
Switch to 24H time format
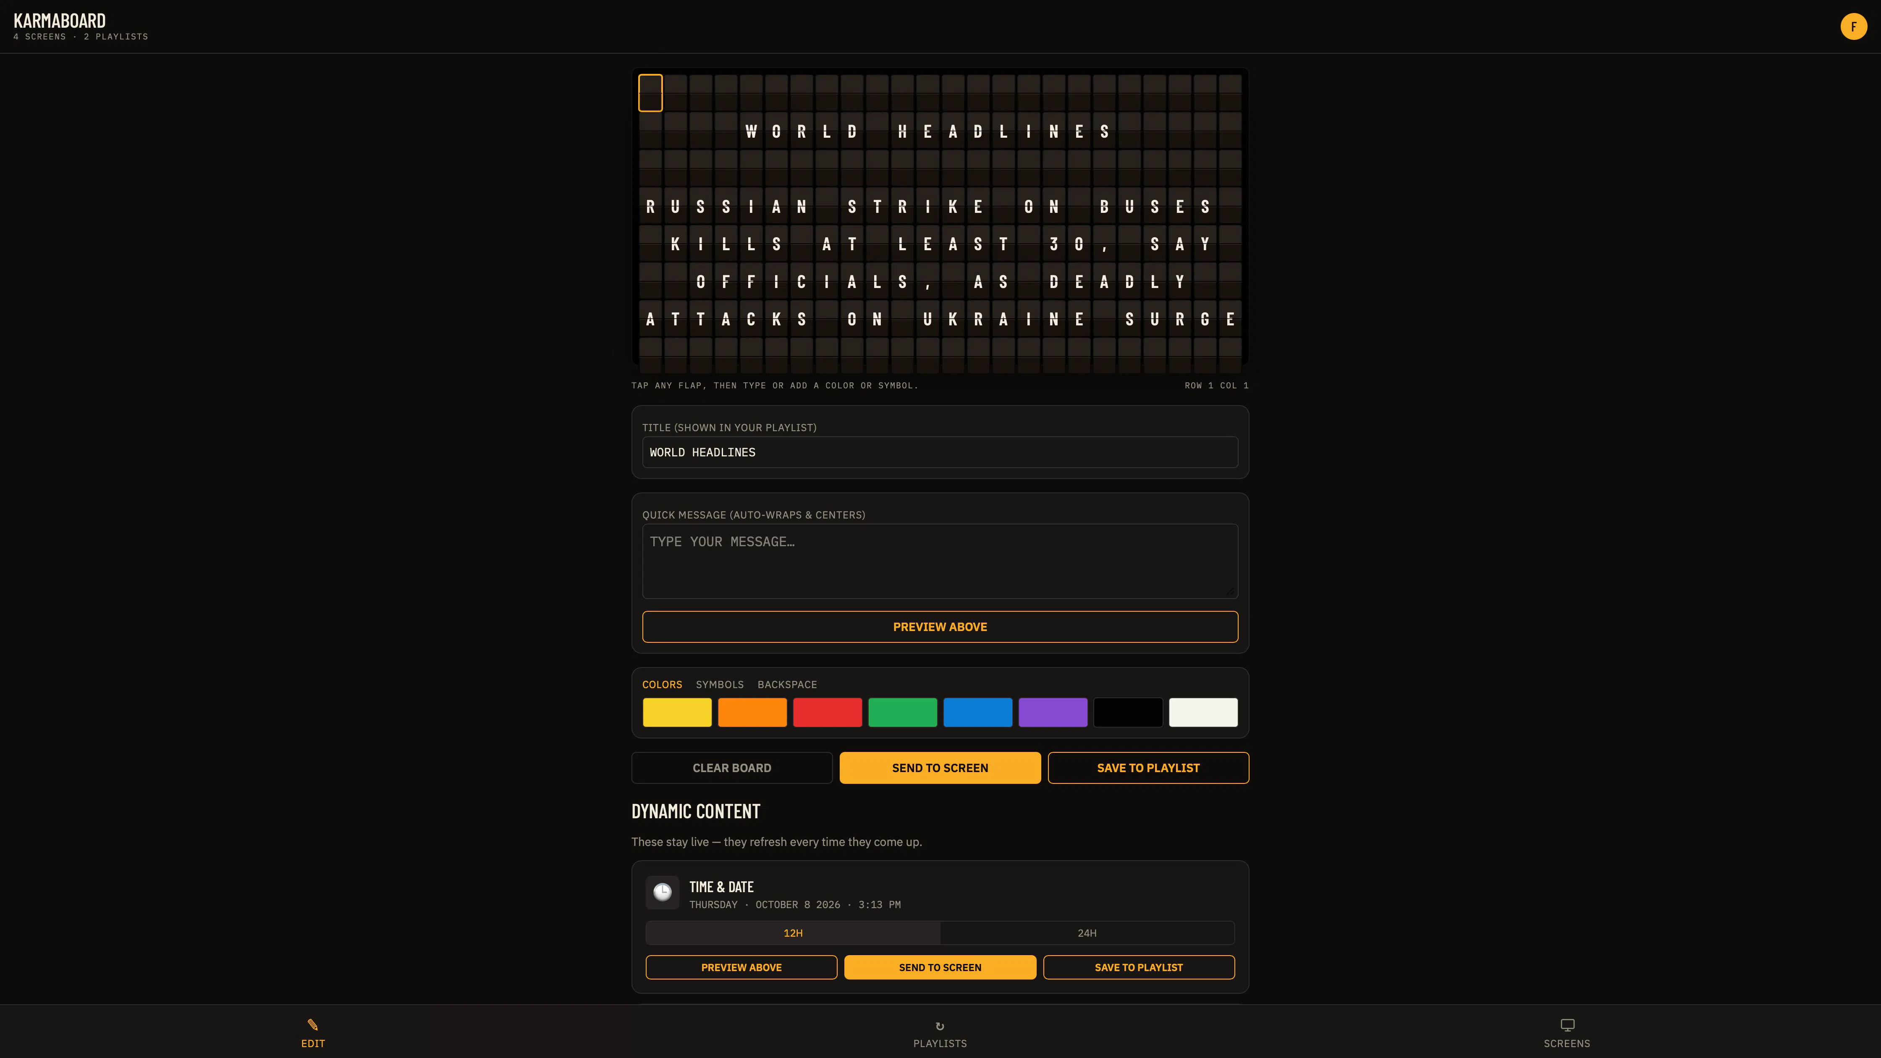coord(1087,933)
